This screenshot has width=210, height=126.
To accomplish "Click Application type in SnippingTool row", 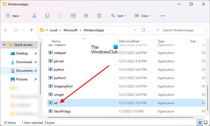I will [x=166, y=86].
